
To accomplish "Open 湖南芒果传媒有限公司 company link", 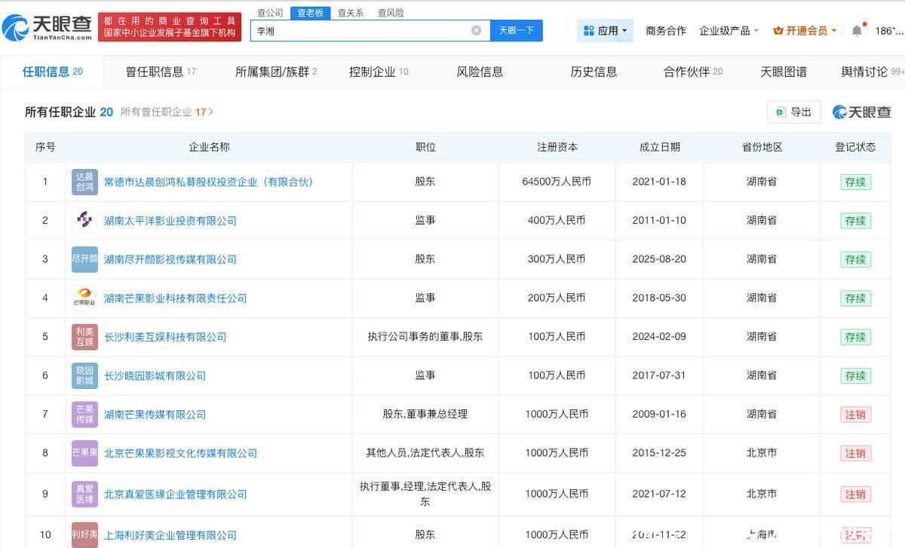I will click(155, 415).
